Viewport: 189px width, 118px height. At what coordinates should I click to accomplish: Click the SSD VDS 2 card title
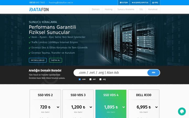click(45, 95)
